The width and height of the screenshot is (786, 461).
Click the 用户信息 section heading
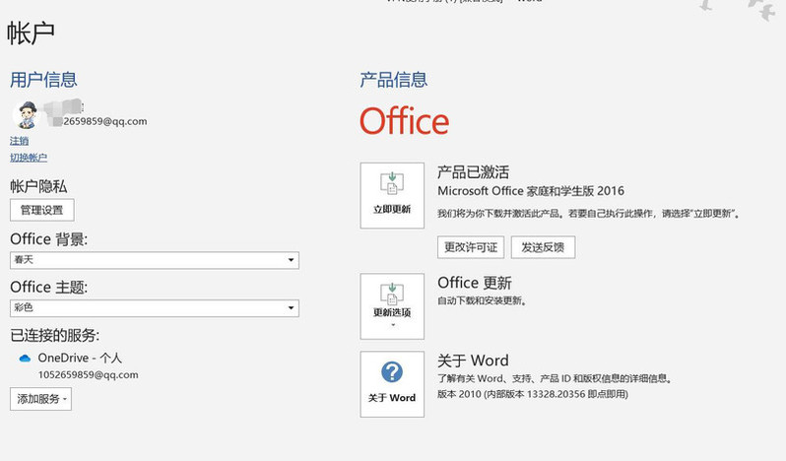(43, 80)
